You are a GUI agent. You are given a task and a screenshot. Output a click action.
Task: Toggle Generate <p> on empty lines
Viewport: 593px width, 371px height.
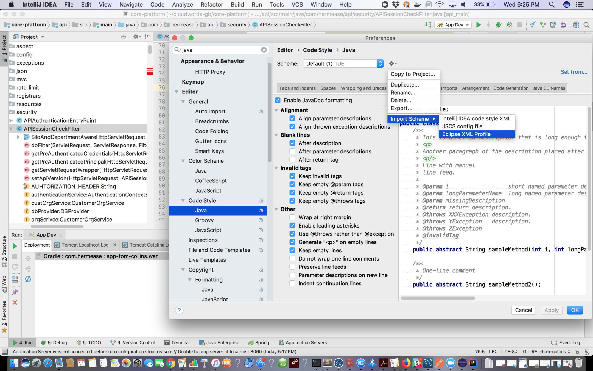[x=292, y=242]
